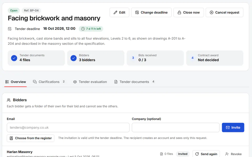252x157 pixels.
Task: Select the '7 d 11 h left' badge
Action: (x=91, y=29)
